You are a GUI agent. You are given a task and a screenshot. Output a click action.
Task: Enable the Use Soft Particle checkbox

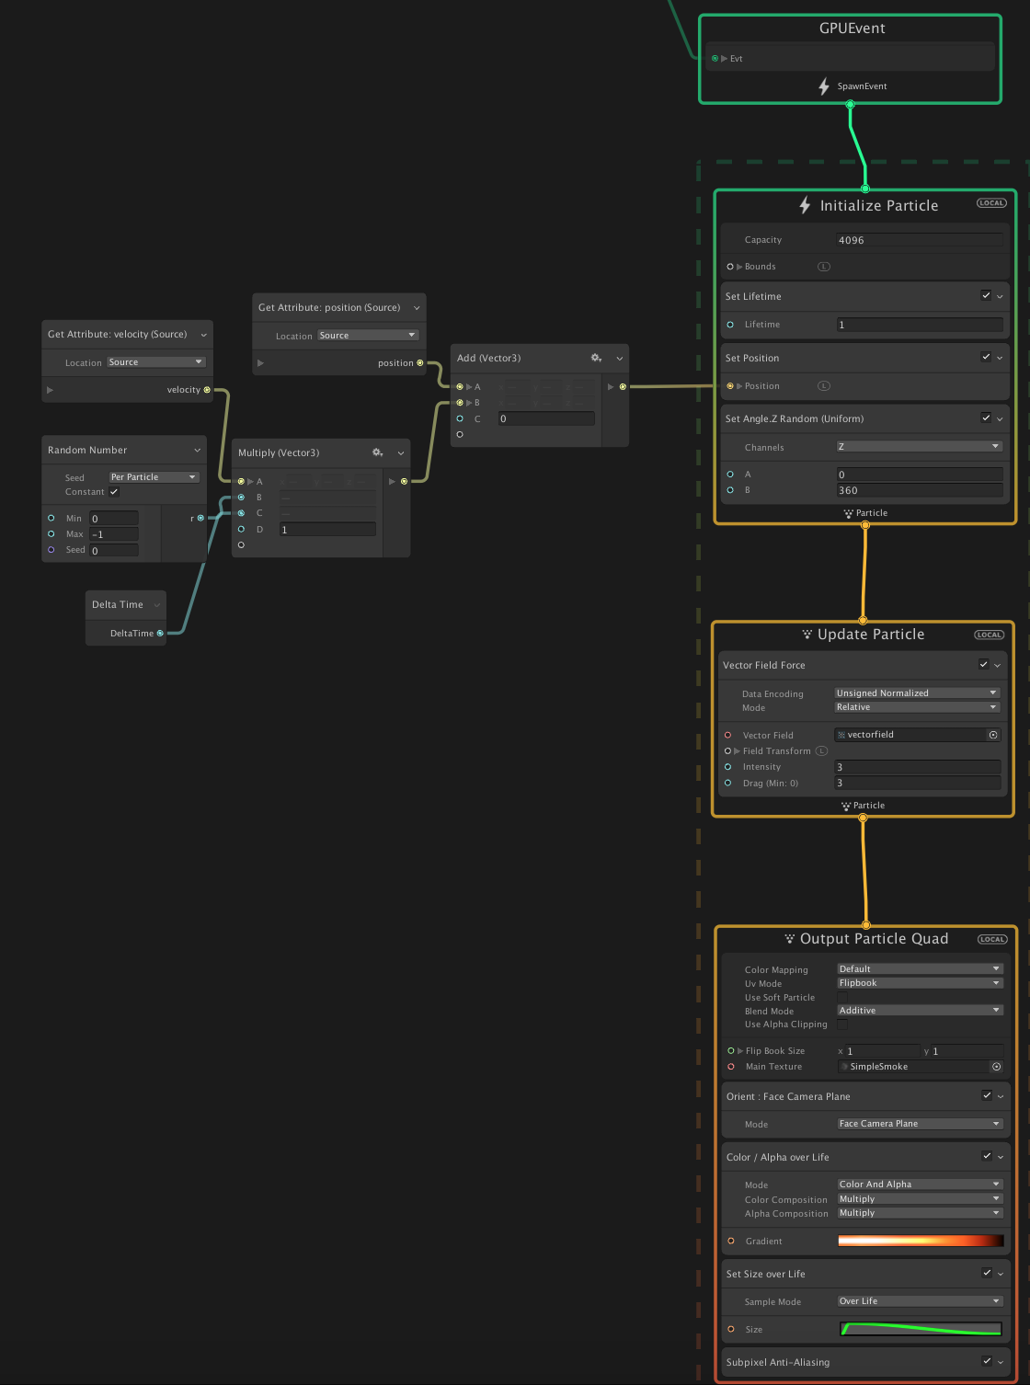coord(842,997)
